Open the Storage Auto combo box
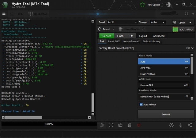The width and height of the screenshot is (196, 138). pos(158,22)
